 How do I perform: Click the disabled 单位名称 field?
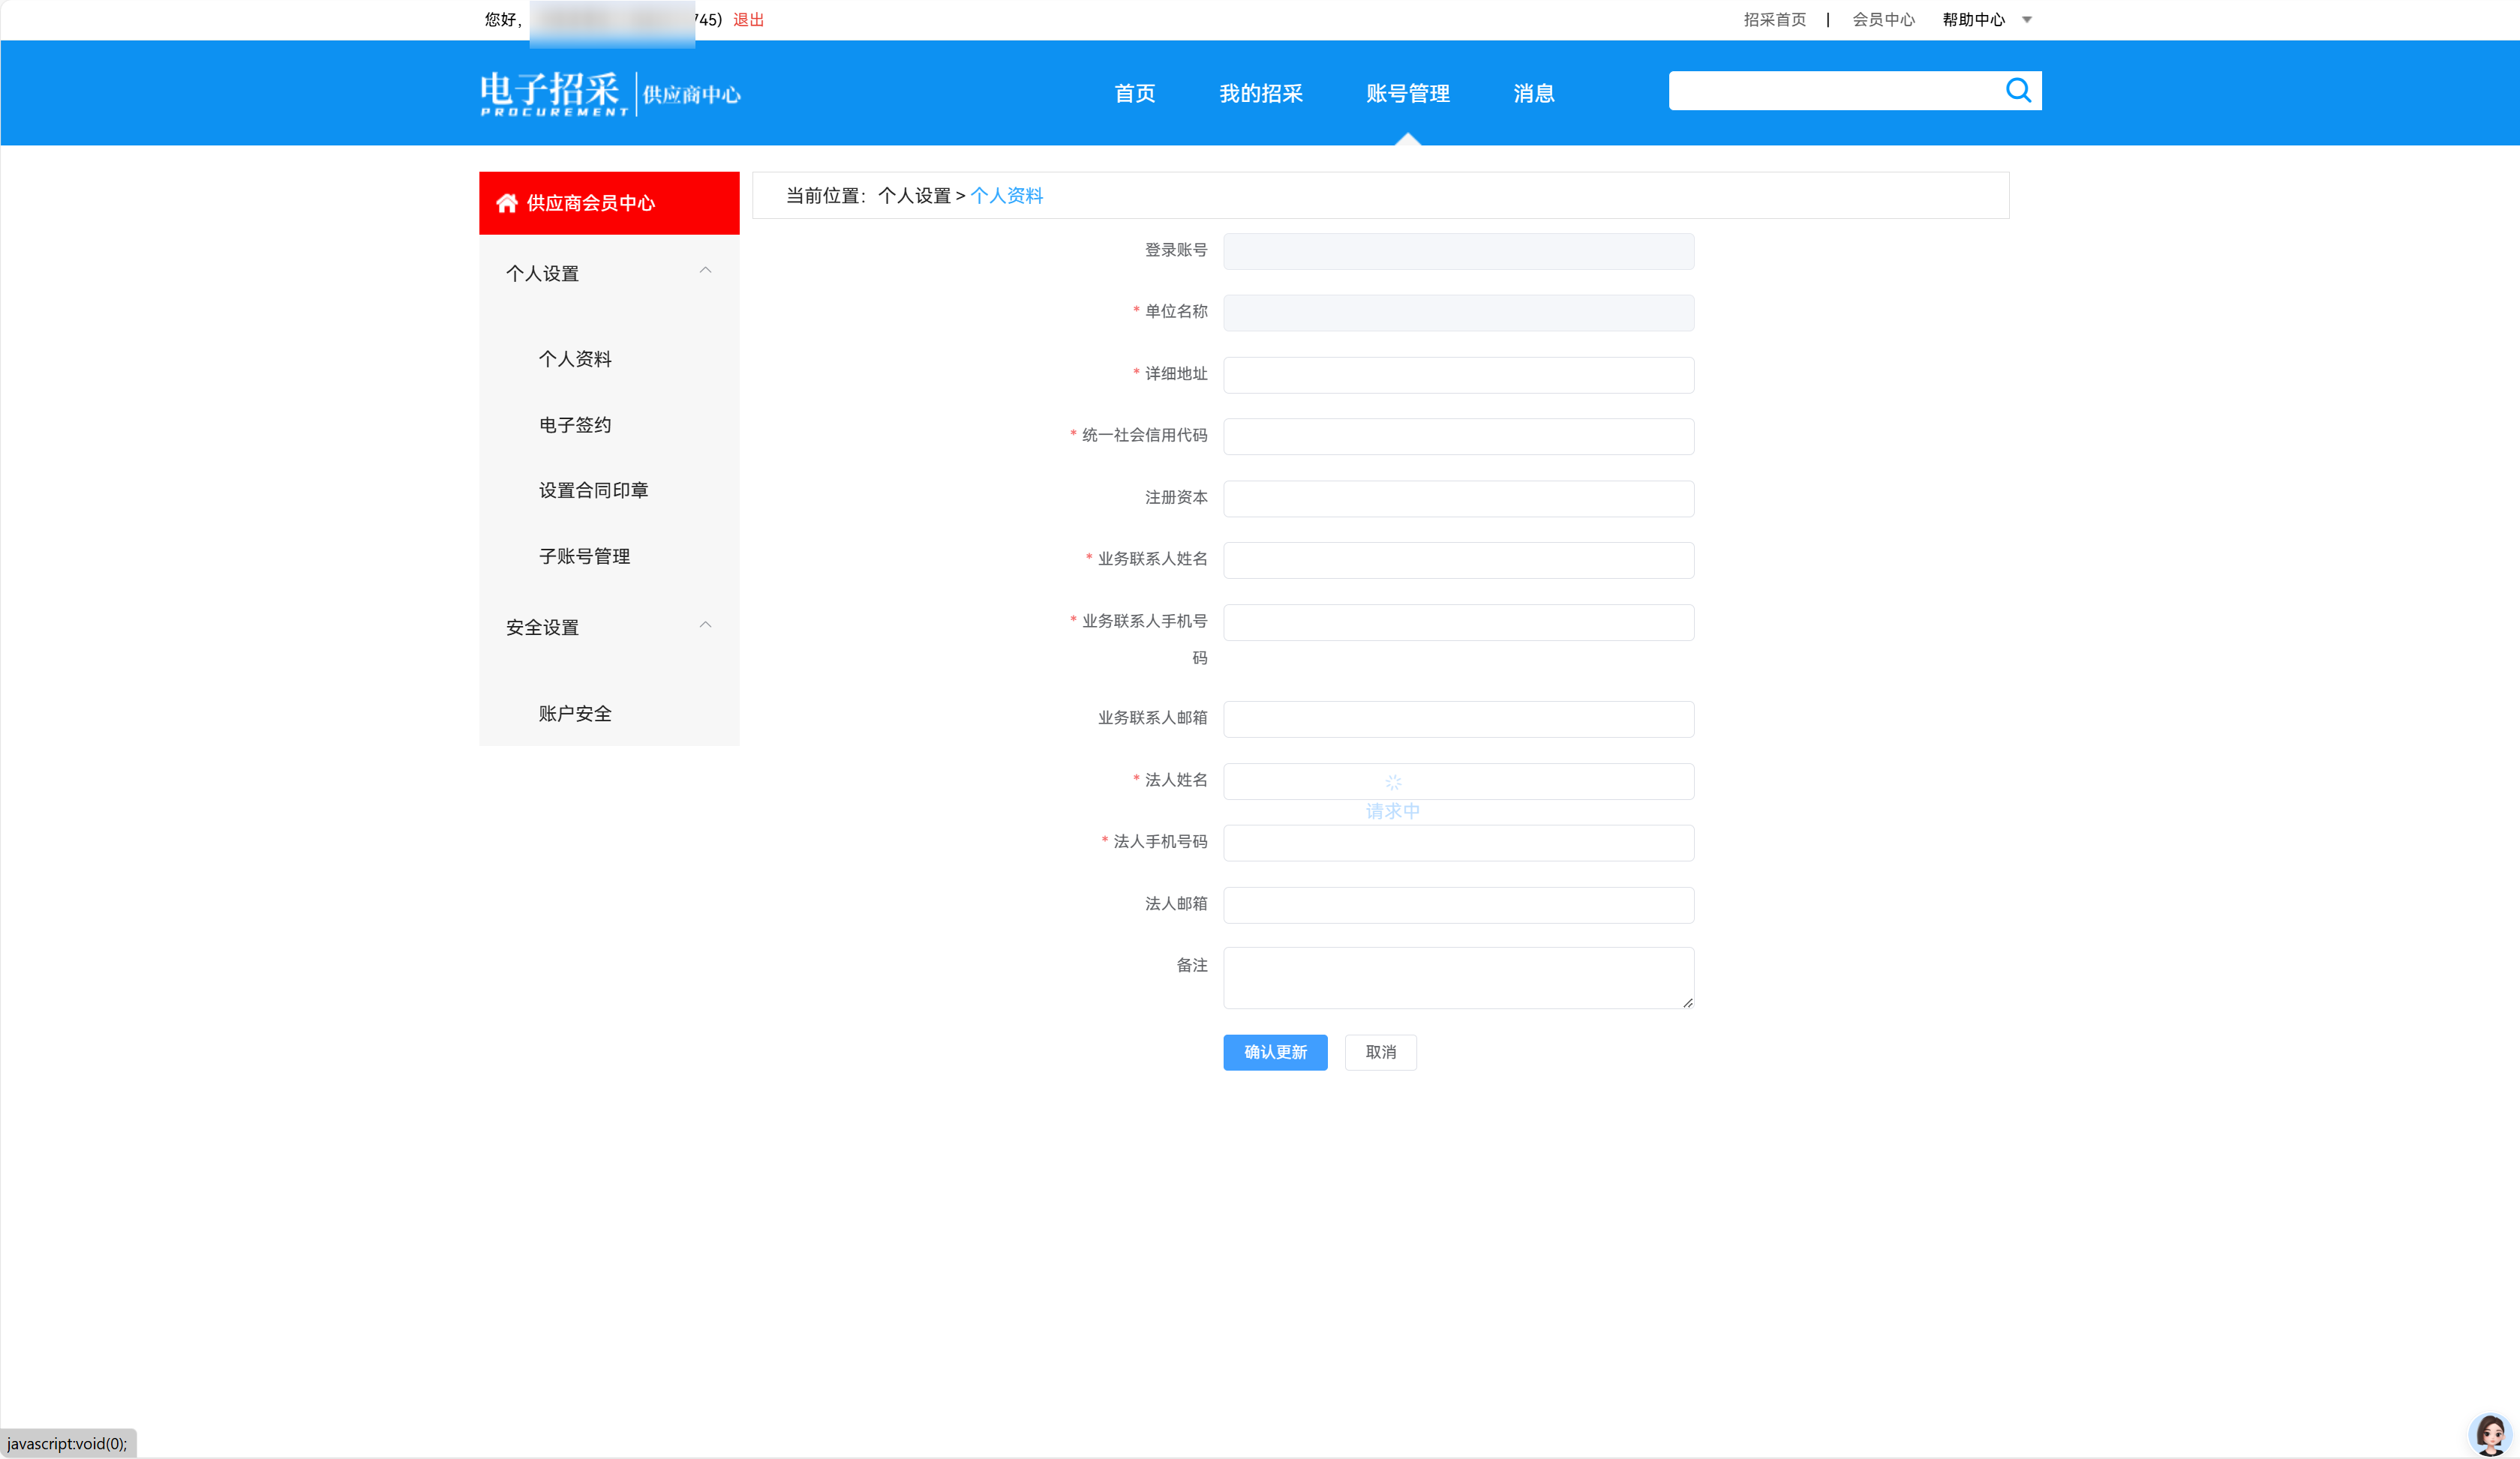click(x=1458, y=313)
